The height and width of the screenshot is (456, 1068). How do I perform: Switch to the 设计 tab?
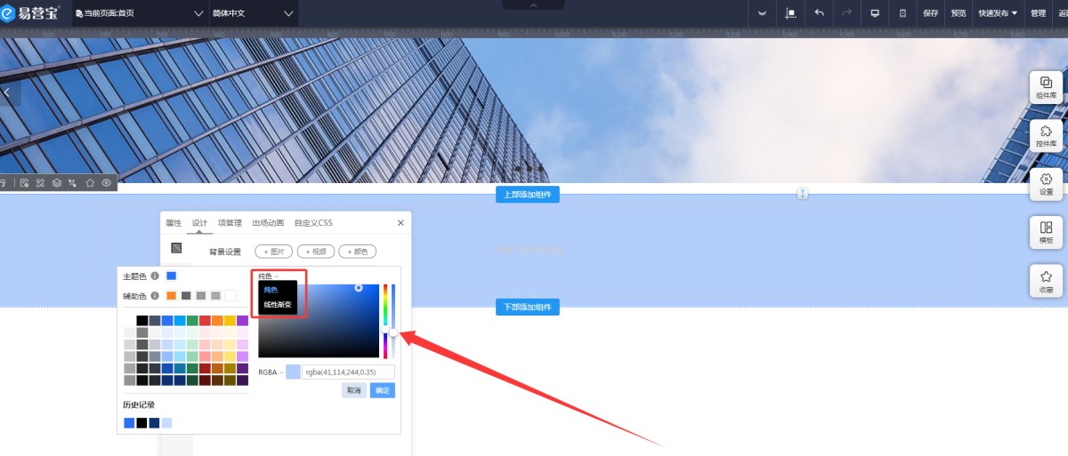tap(200, 223)
